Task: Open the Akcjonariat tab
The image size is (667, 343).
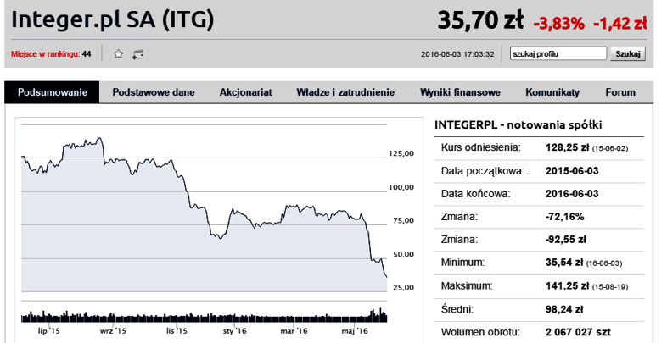Action: coord(245,92)
